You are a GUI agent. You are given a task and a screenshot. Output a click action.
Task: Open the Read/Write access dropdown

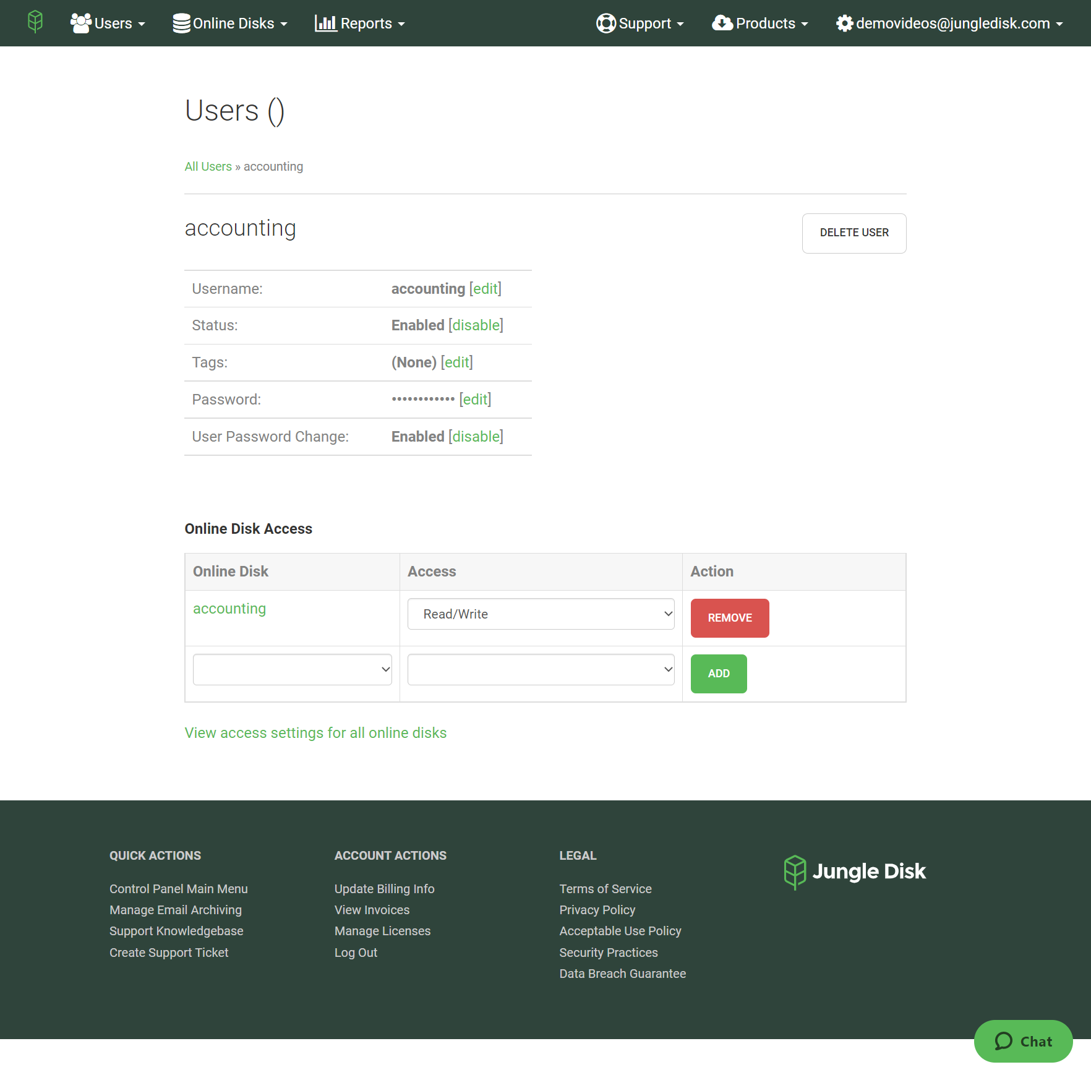(541, 614)
